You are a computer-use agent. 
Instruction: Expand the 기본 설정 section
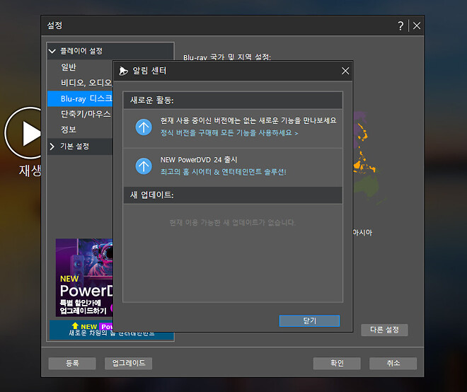click(x=52, y=146)
